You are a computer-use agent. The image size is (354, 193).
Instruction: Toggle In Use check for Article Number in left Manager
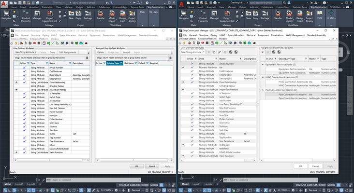click(24, 68)
